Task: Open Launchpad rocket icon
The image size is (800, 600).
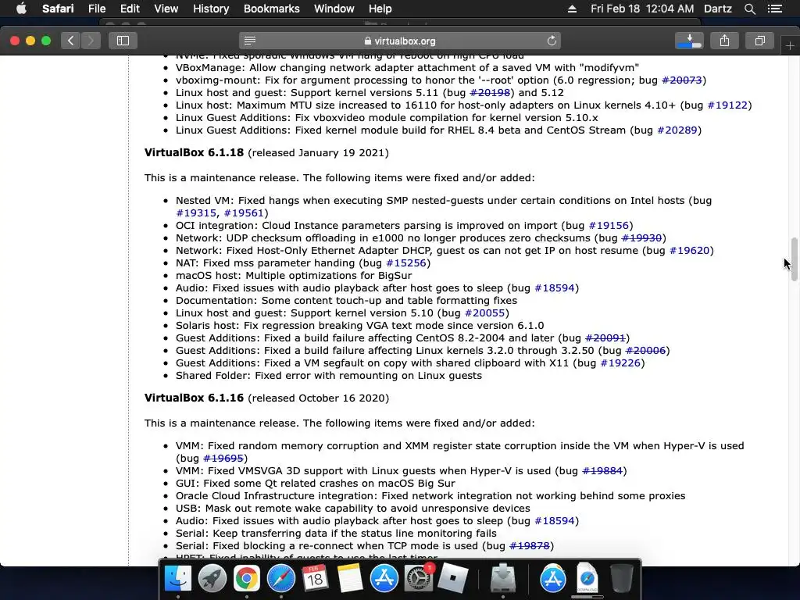Action: (x=212, y=579)
